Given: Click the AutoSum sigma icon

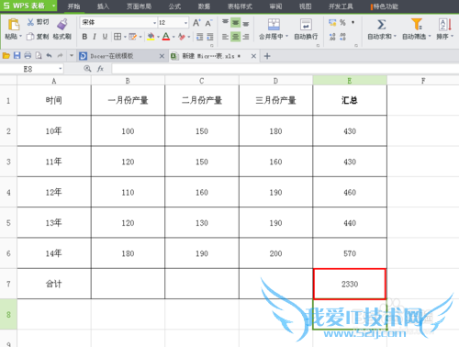Looking at the screenshot, I should coord(381,25).
